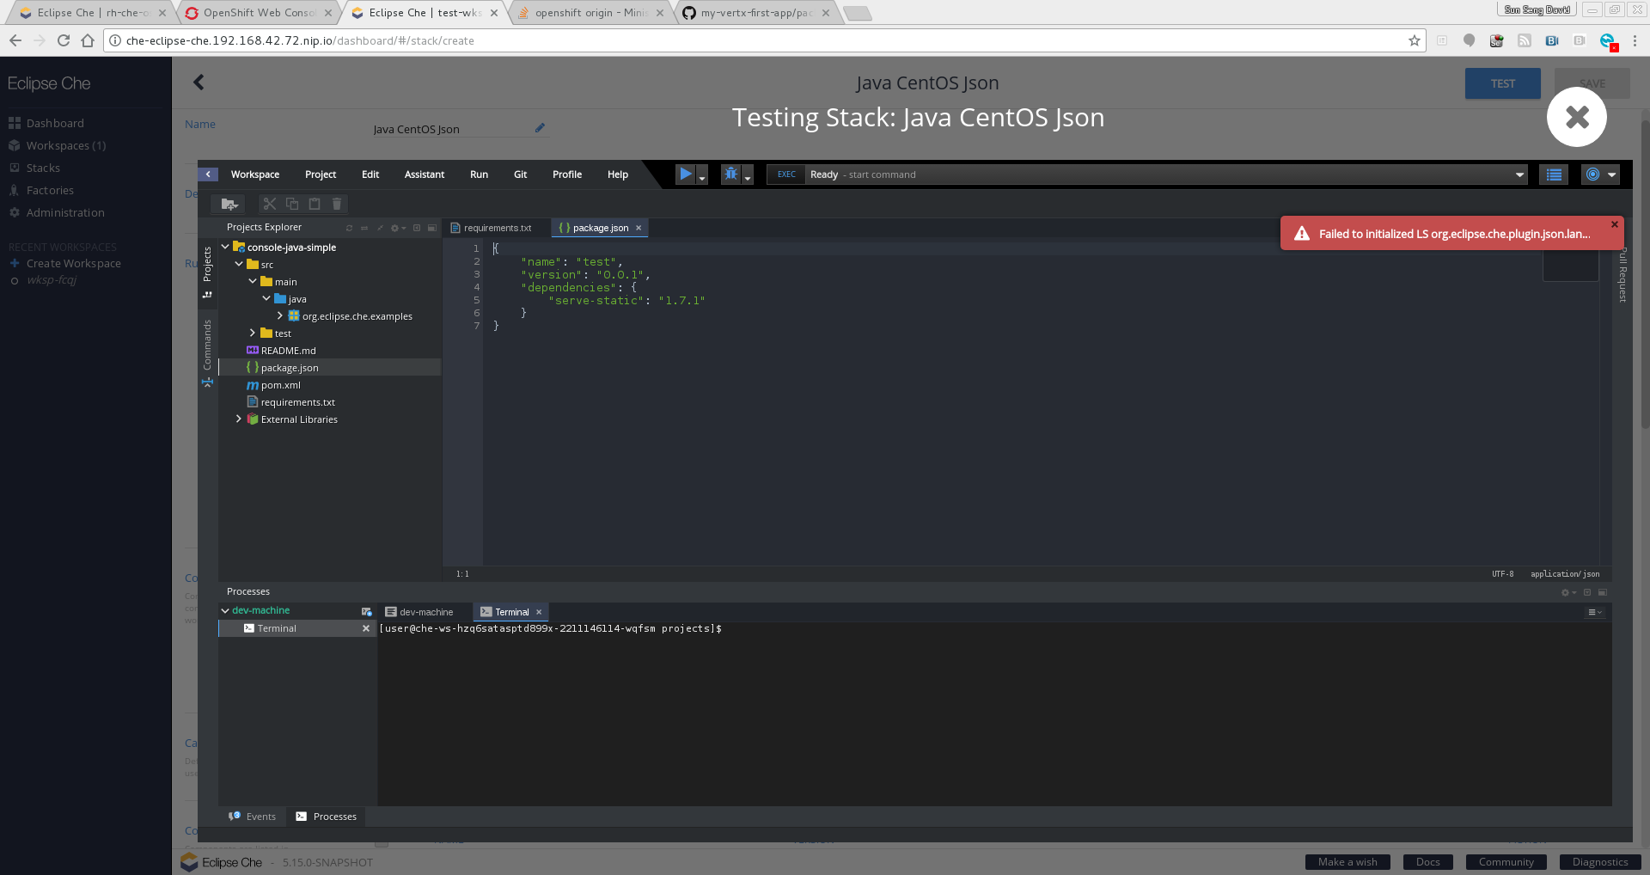Click the Processes bottom tab

pyautogui.click(x=327, y=817)
